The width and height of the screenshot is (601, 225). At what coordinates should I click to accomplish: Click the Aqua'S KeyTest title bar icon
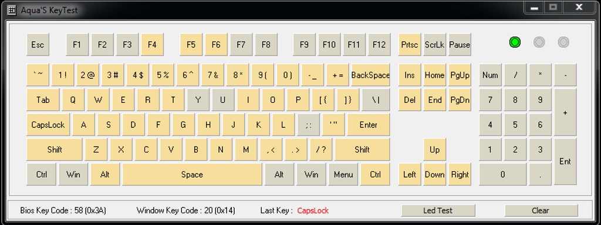12,11
